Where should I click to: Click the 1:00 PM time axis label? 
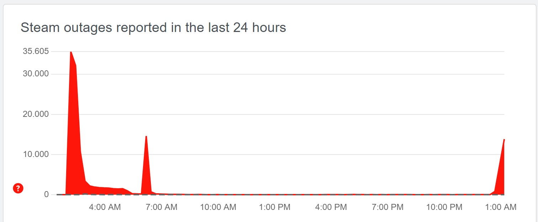[274, 207]
